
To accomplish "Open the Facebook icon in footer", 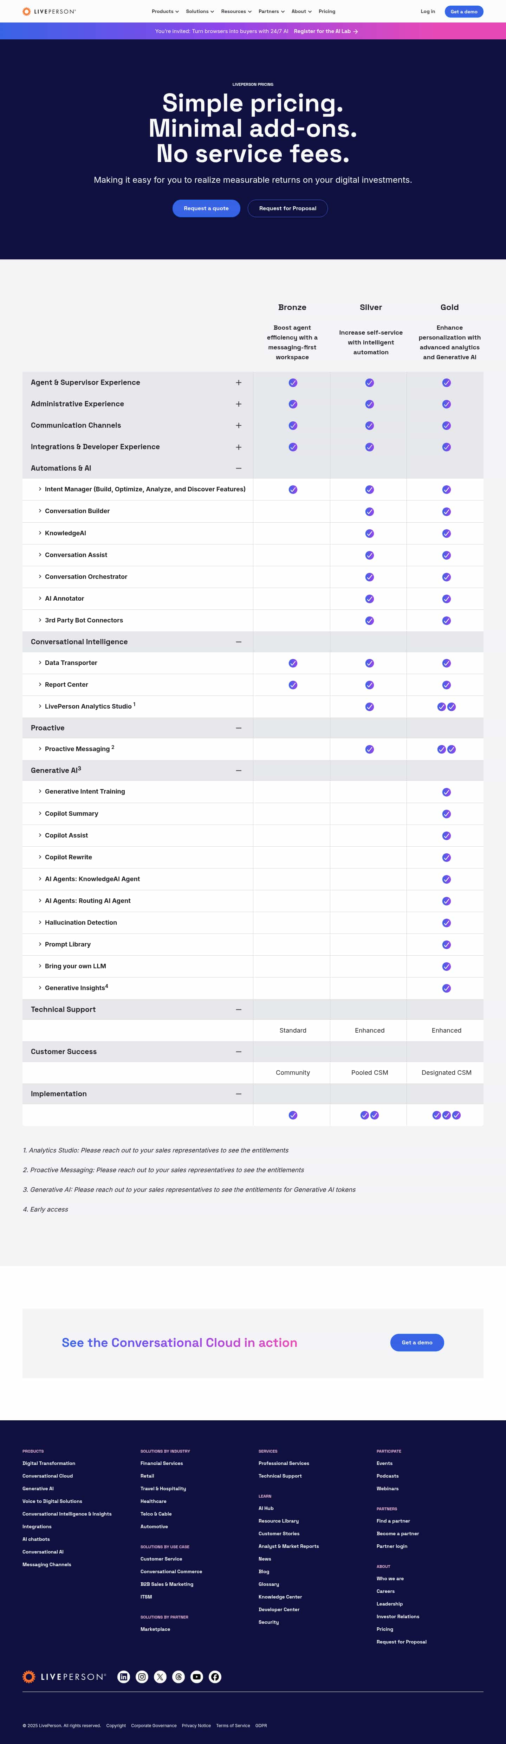I will pyautogui.click(x=215, y=1676).
